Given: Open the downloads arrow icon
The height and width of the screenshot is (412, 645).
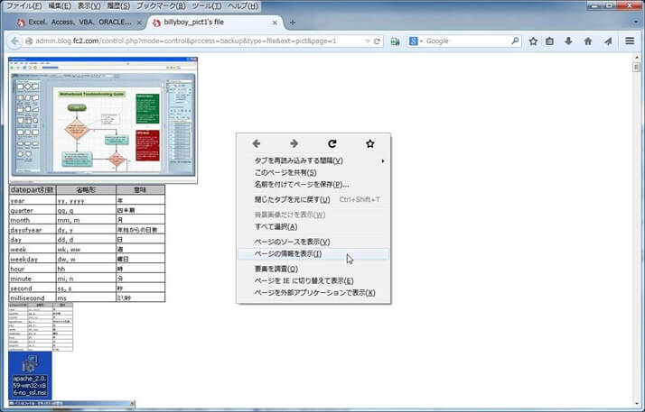Looking at the screenshot, I should pos(568,41).
